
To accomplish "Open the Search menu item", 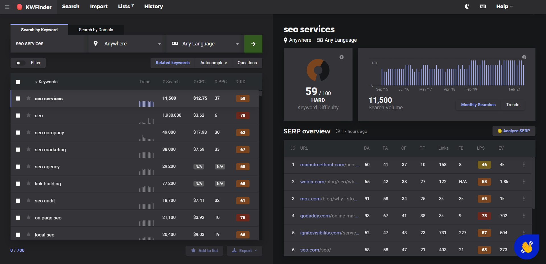I will click(x=71, y=7).
